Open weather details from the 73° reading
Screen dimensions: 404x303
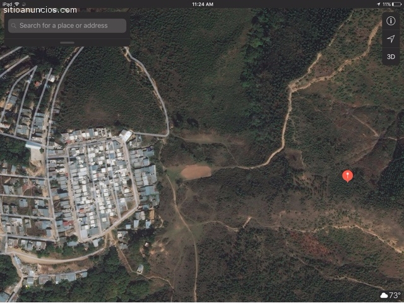click(395, 295)
